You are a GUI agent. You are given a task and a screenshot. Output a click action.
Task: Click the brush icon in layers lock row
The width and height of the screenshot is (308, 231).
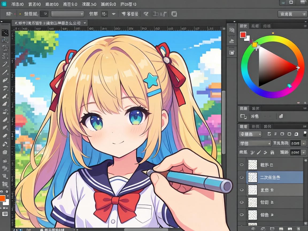tap(259, 153)
